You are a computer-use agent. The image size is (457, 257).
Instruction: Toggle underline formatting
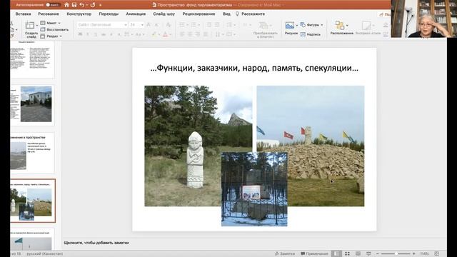coord(95,34)
